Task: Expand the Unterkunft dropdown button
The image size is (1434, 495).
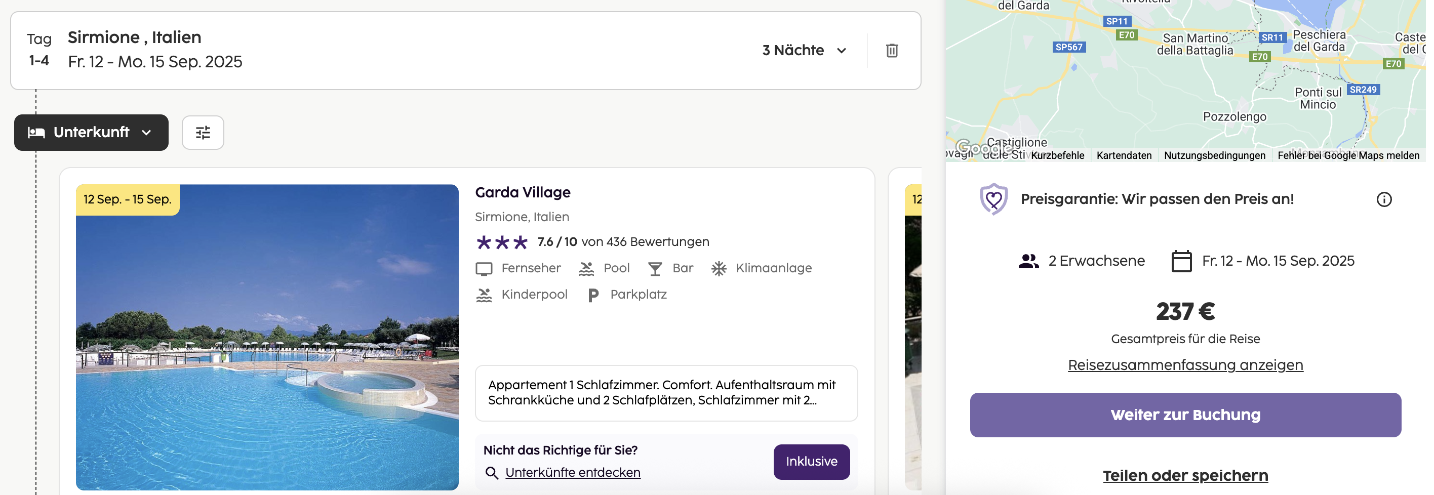Action: pyautogui.click(x=91, y=133)
